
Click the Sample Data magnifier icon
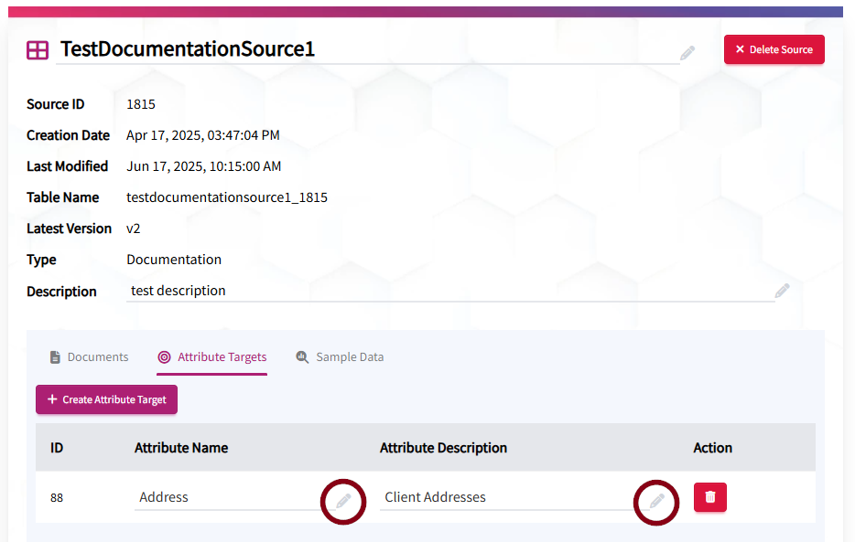point(302,357)
